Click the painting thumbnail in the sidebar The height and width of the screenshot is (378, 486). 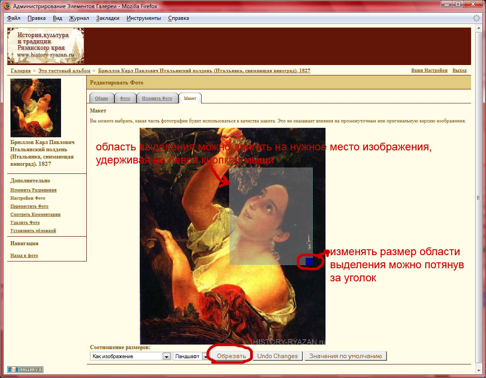(x=36, y=108)
